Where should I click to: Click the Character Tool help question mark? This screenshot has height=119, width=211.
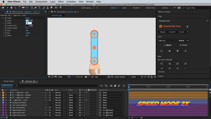click(x=187, y=26)
